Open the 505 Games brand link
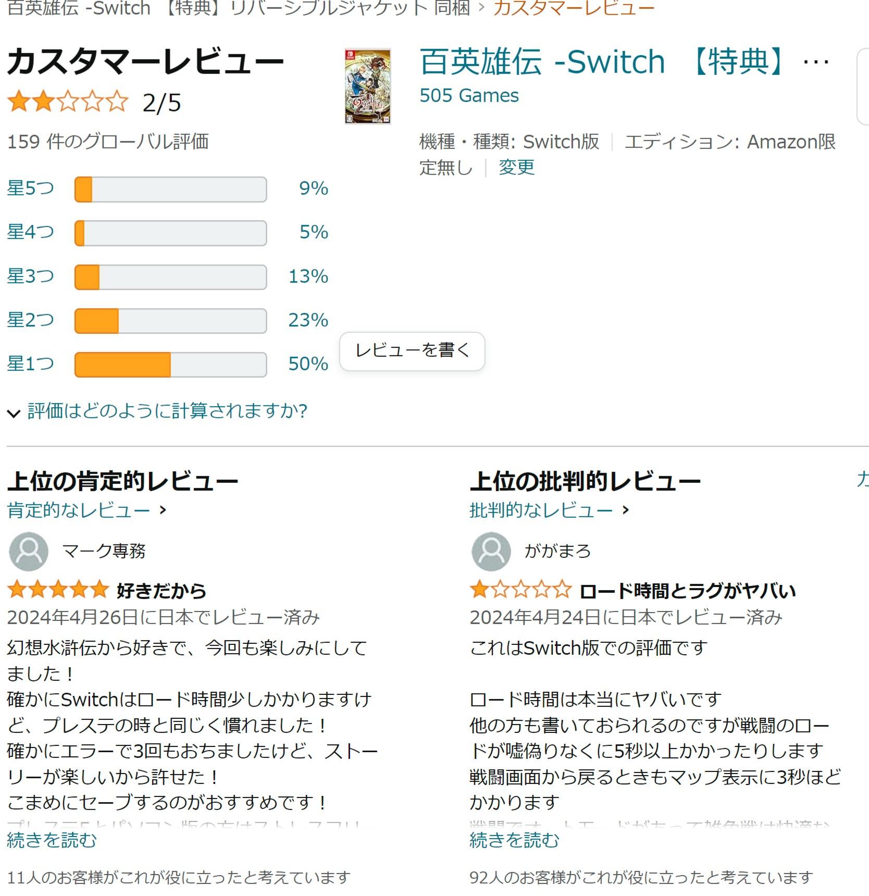869x896 pixels. (469, 96)
